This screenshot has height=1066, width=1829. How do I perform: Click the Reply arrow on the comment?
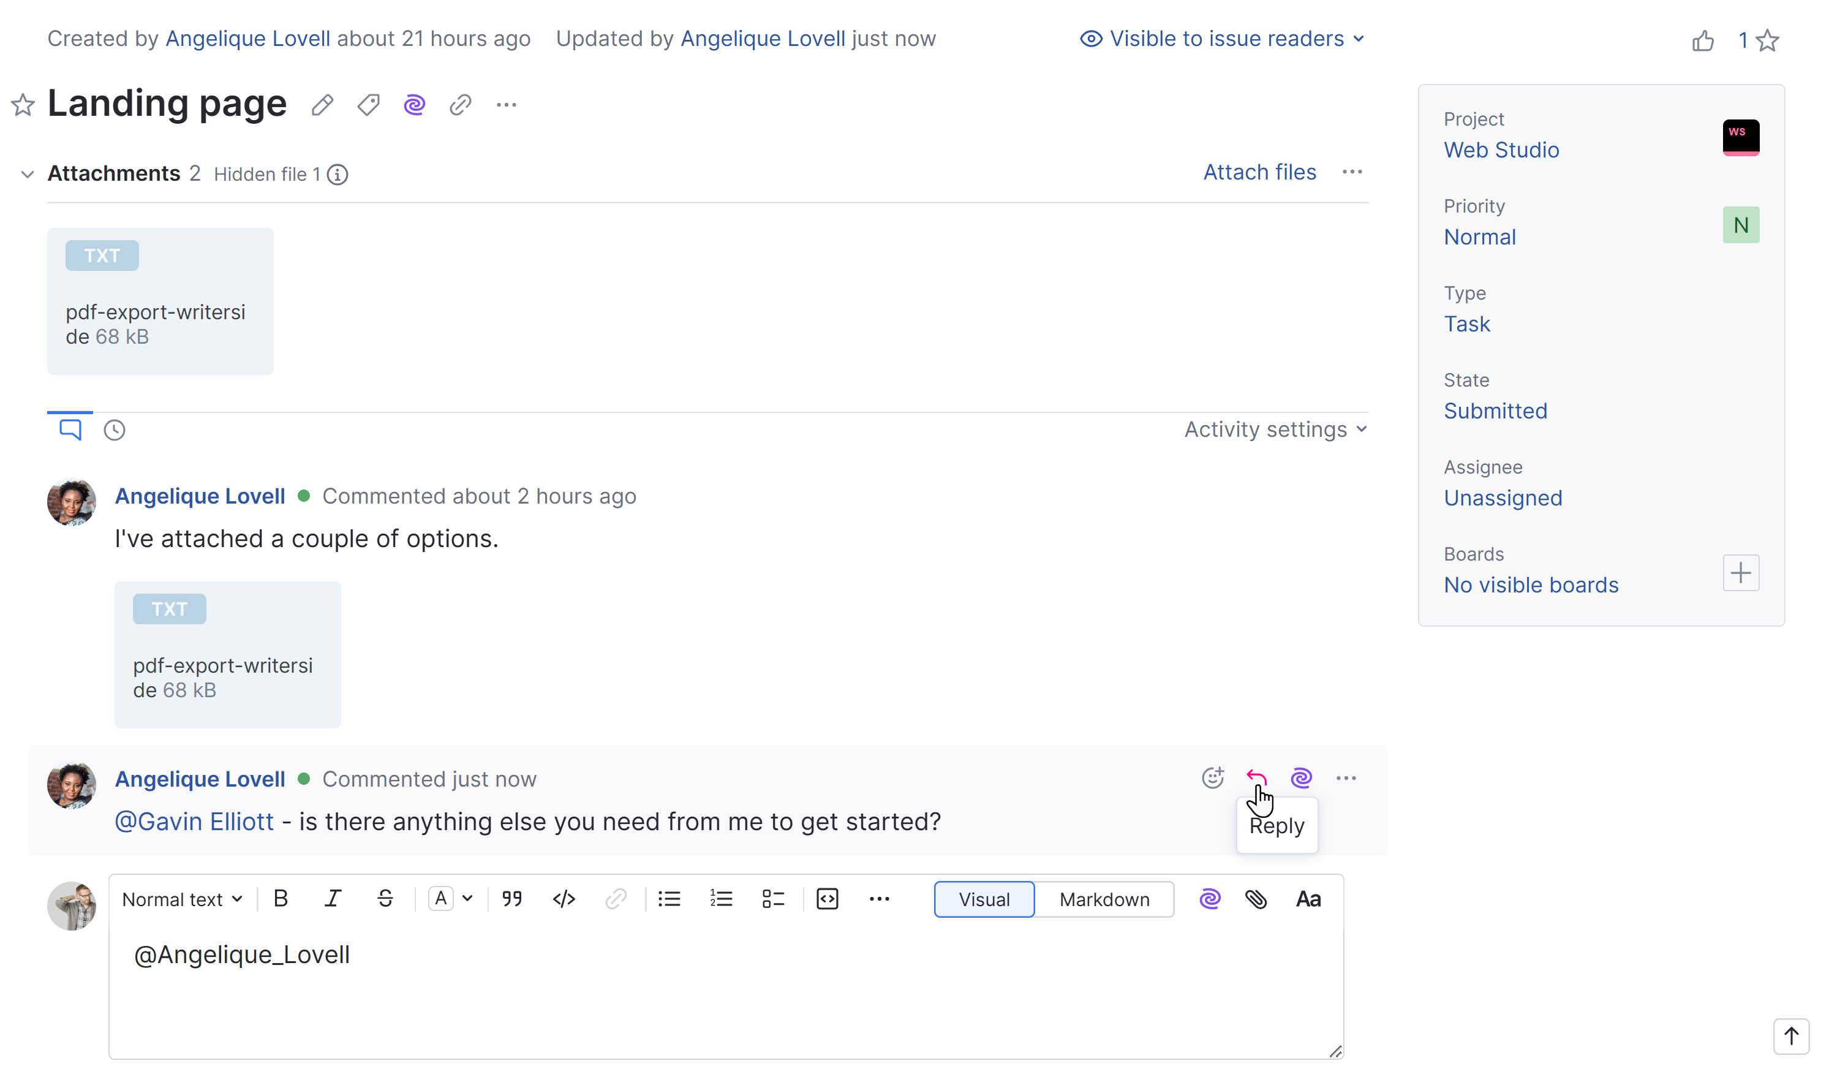coord(1256,777)
